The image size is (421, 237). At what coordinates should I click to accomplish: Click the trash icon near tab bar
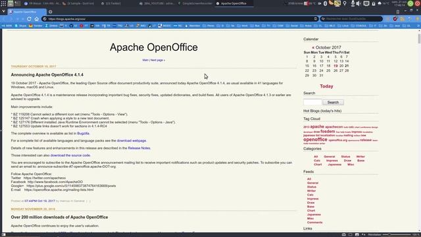tap(397, 12)
